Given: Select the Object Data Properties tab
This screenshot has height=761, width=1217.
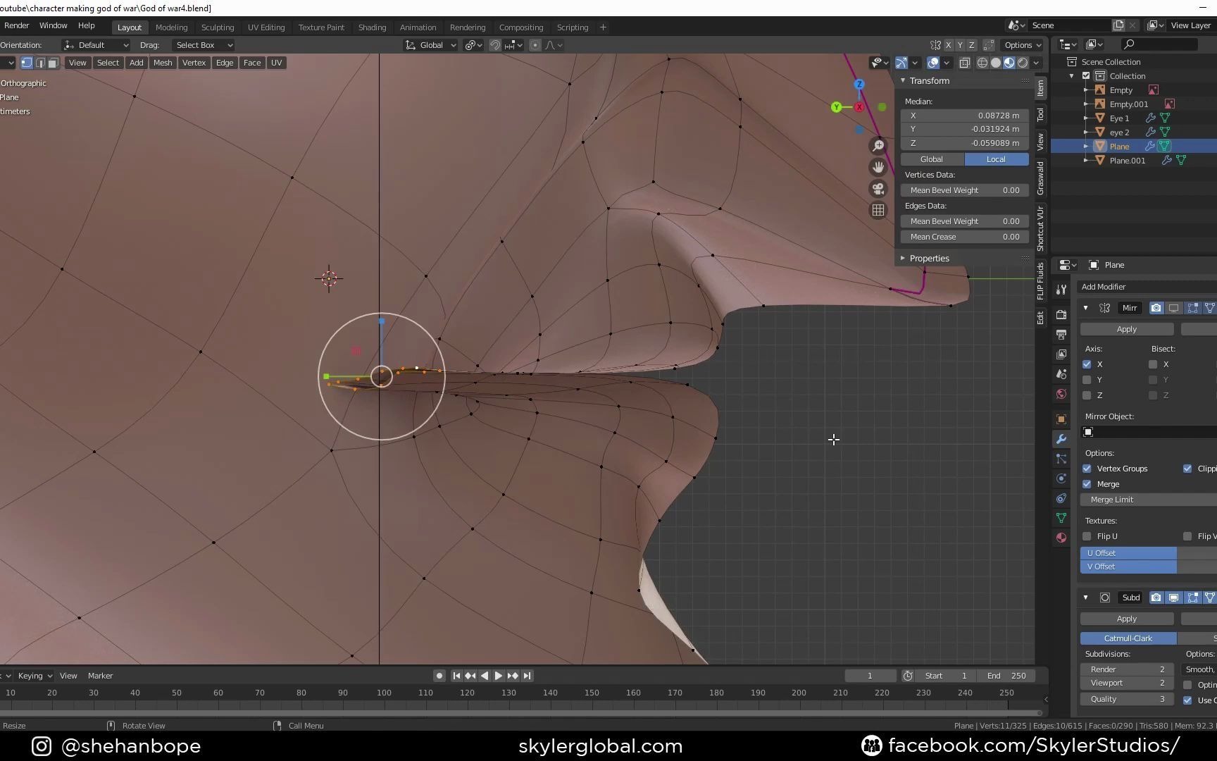Looking at the screenshot, I should 1061,518.
